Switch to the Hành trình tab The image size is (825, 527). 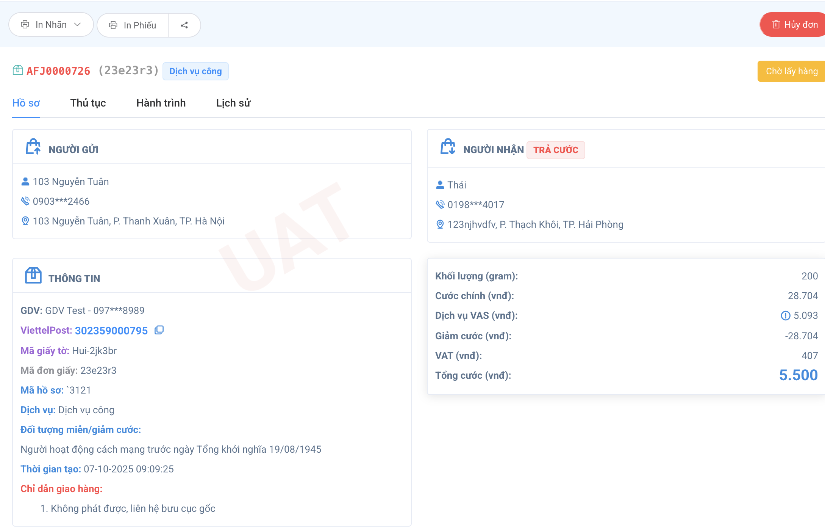click(161, 103)
